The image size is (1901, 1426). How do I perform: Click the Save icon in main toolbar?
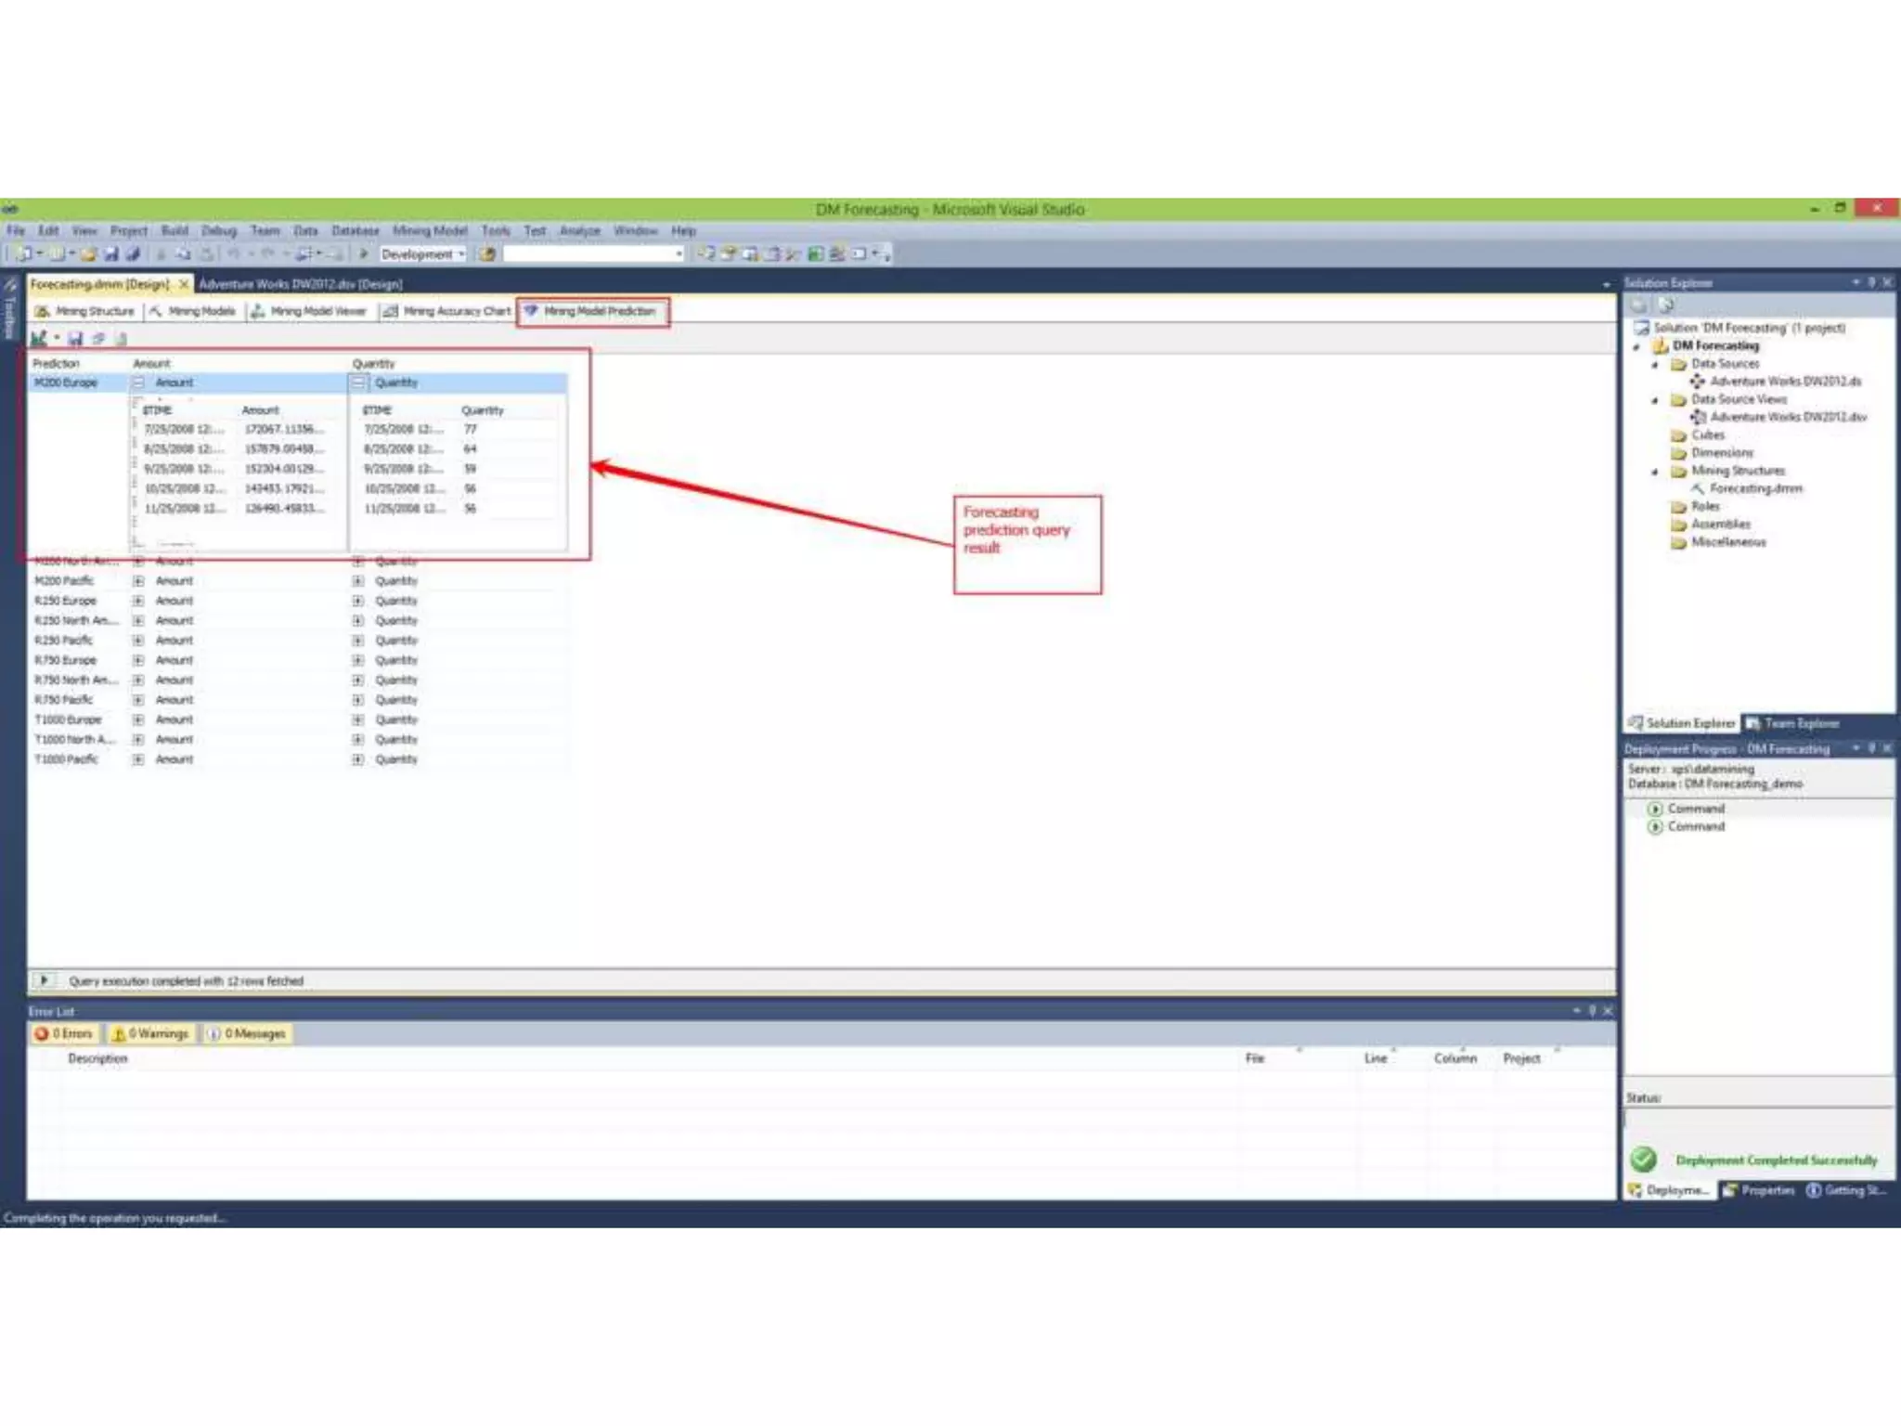click(x=110, y=254)
